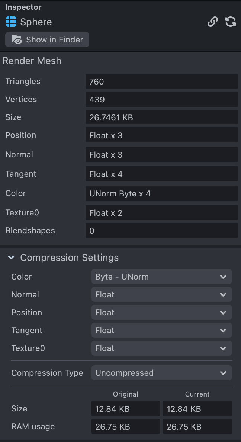Open the Texture0 compression dropdown

click(x=161, y=348)
